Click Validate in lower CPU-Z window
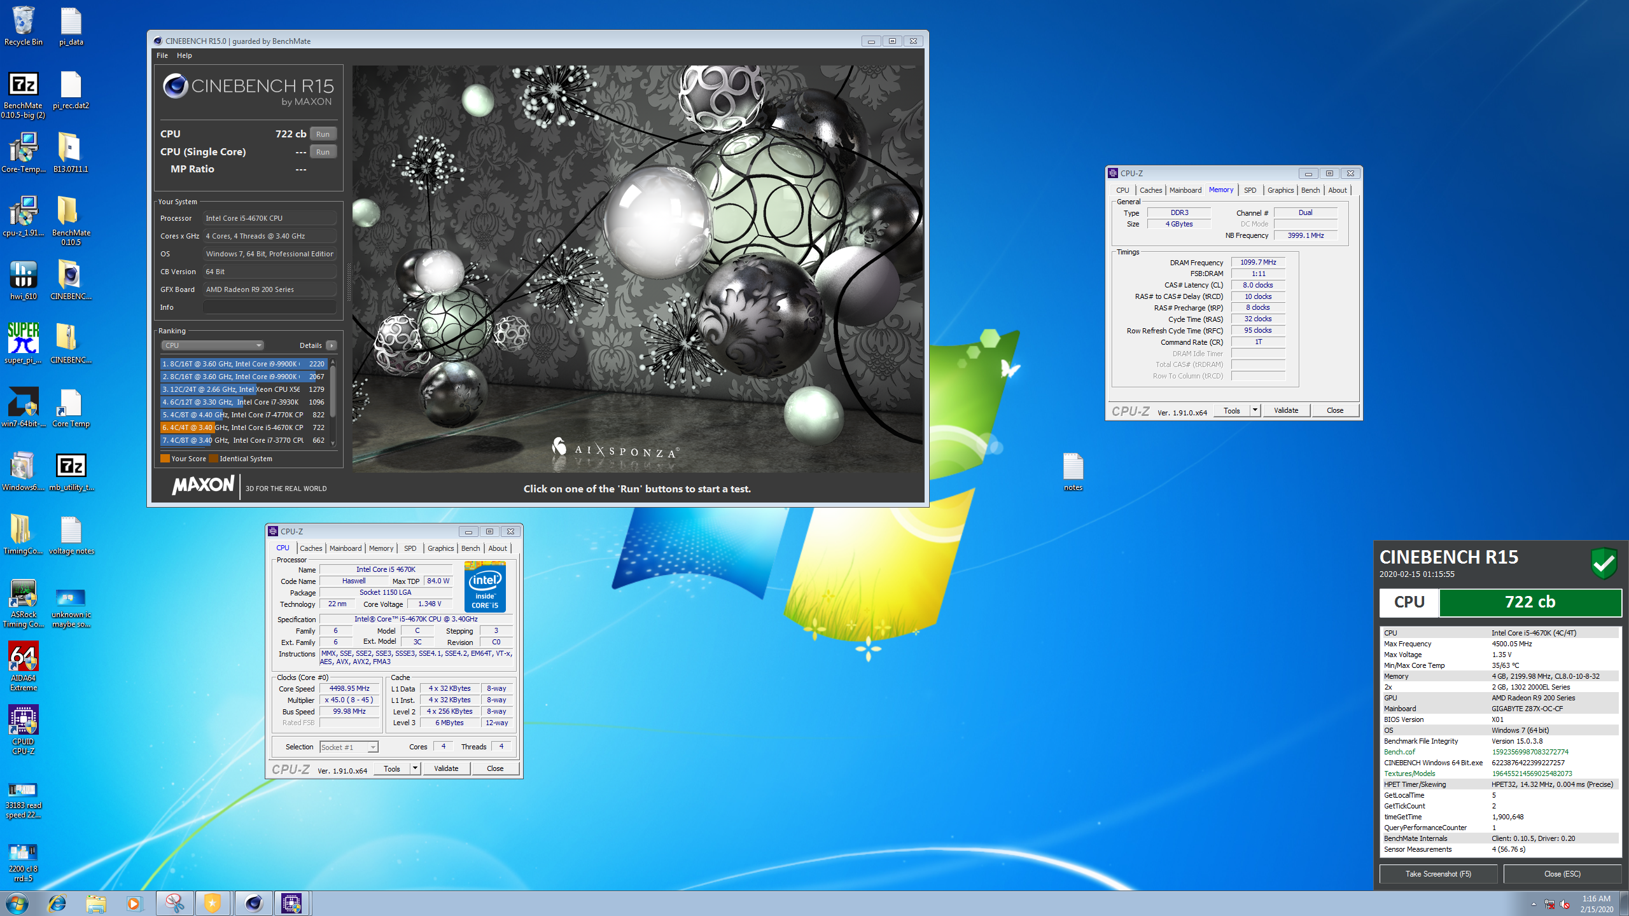 pos(446,768)
